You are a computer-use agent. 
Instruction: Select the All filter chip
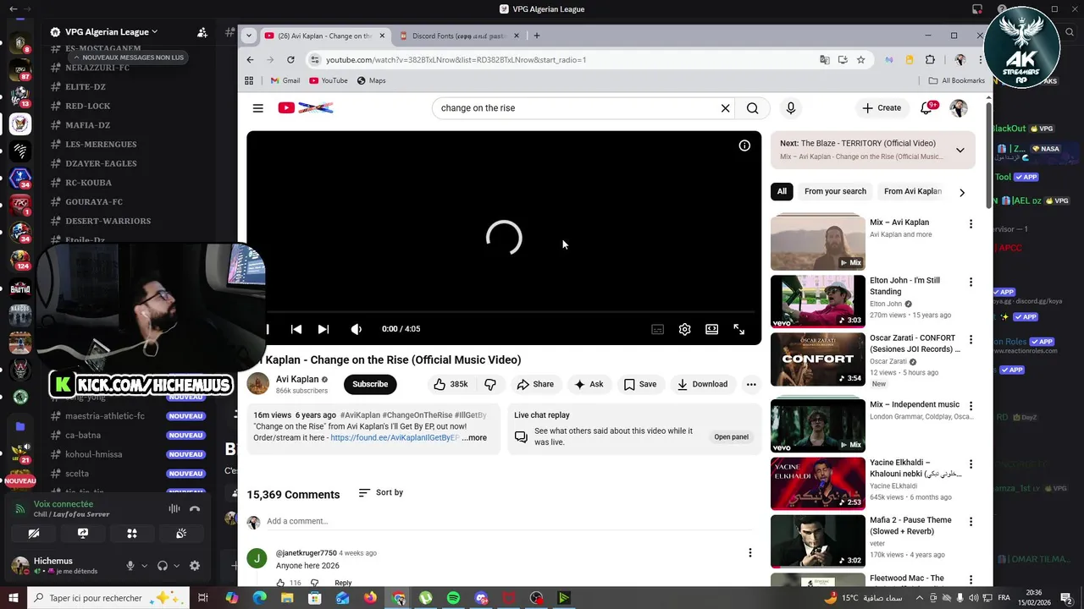(782, 191)
